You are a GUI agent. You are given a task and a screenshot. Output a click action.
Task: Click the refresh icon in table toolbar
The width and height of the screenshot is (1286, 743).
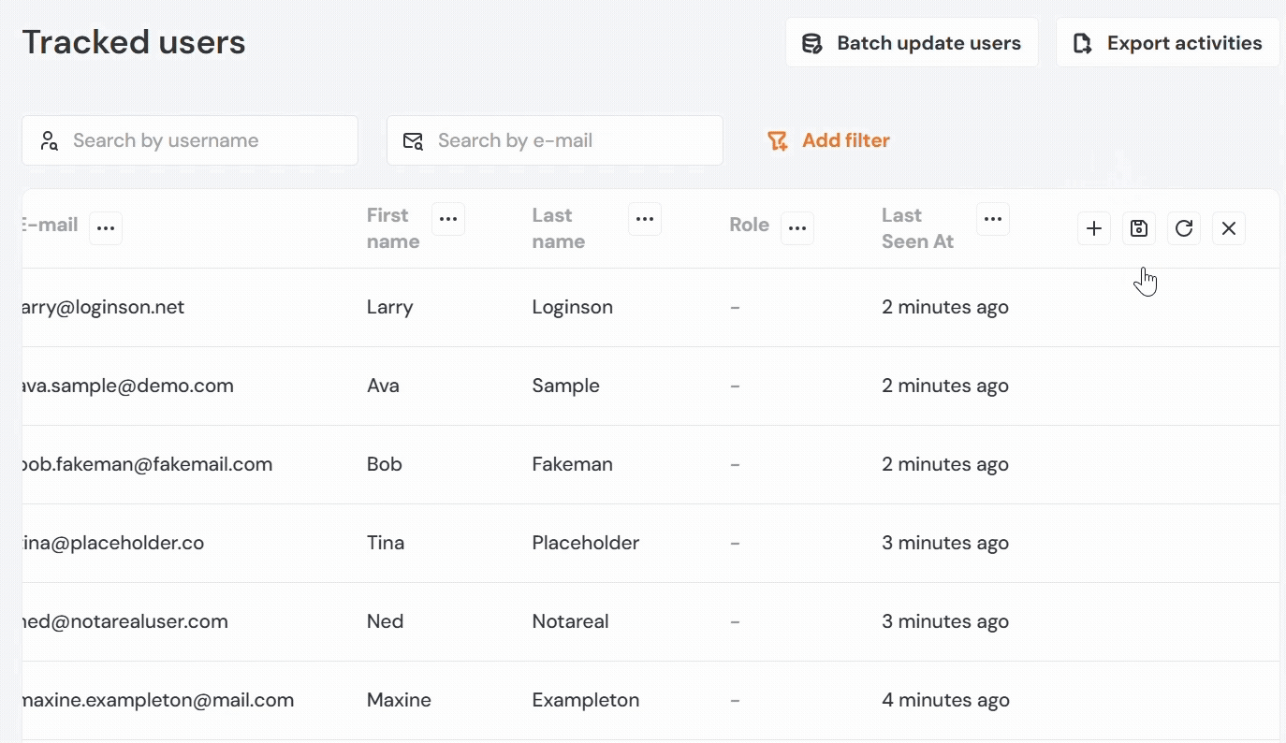1183,228
